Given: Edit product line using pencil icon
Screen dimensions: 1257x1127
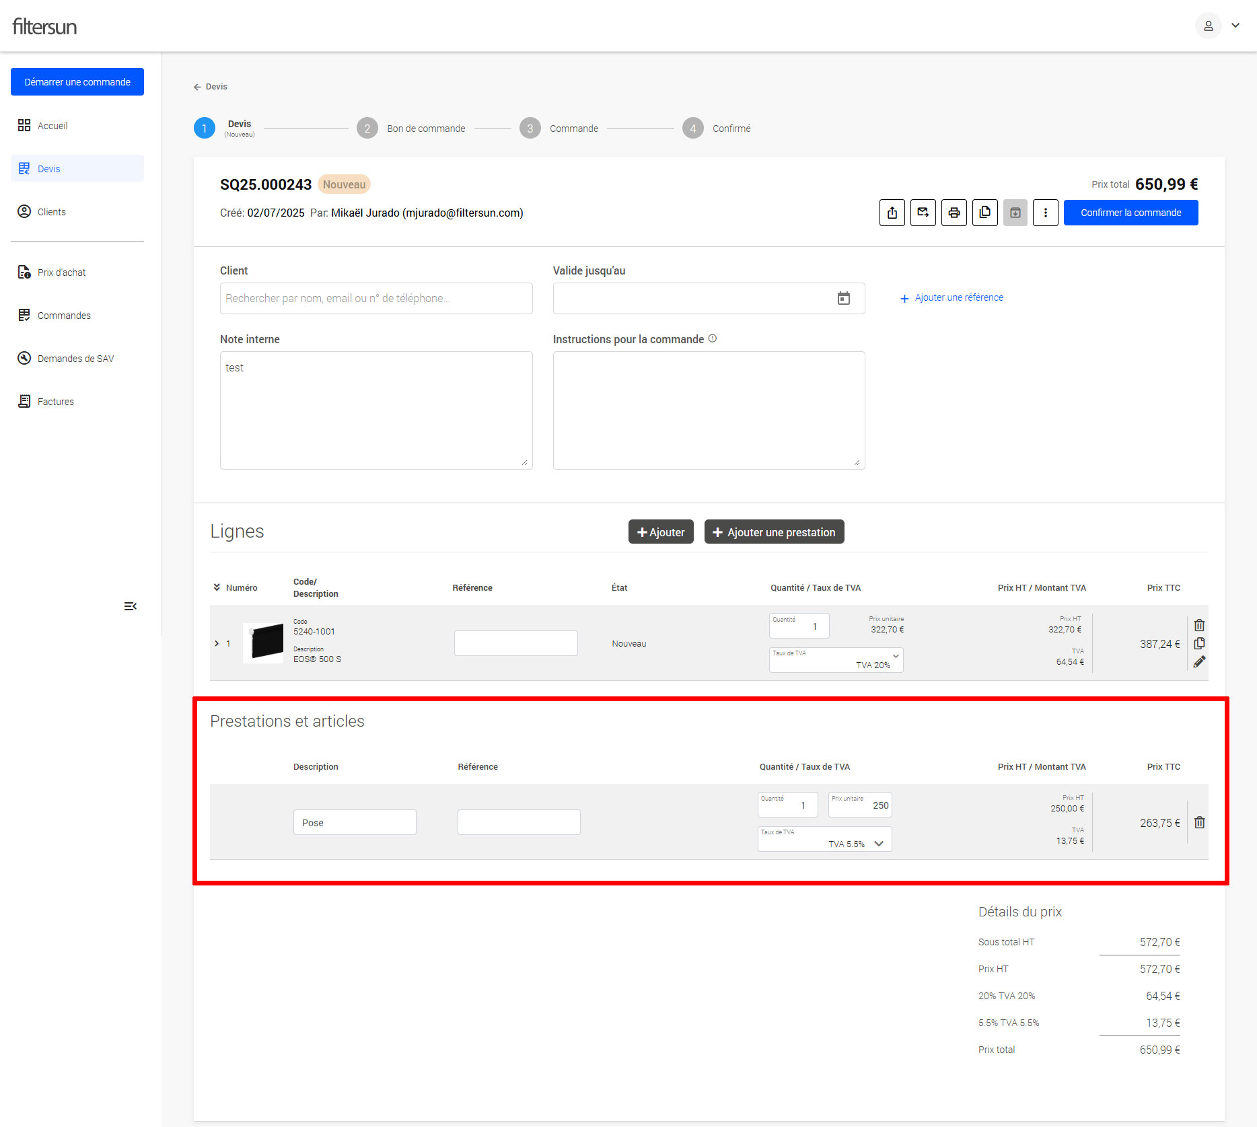Looking at the screenshot, I should [1199, 662].
